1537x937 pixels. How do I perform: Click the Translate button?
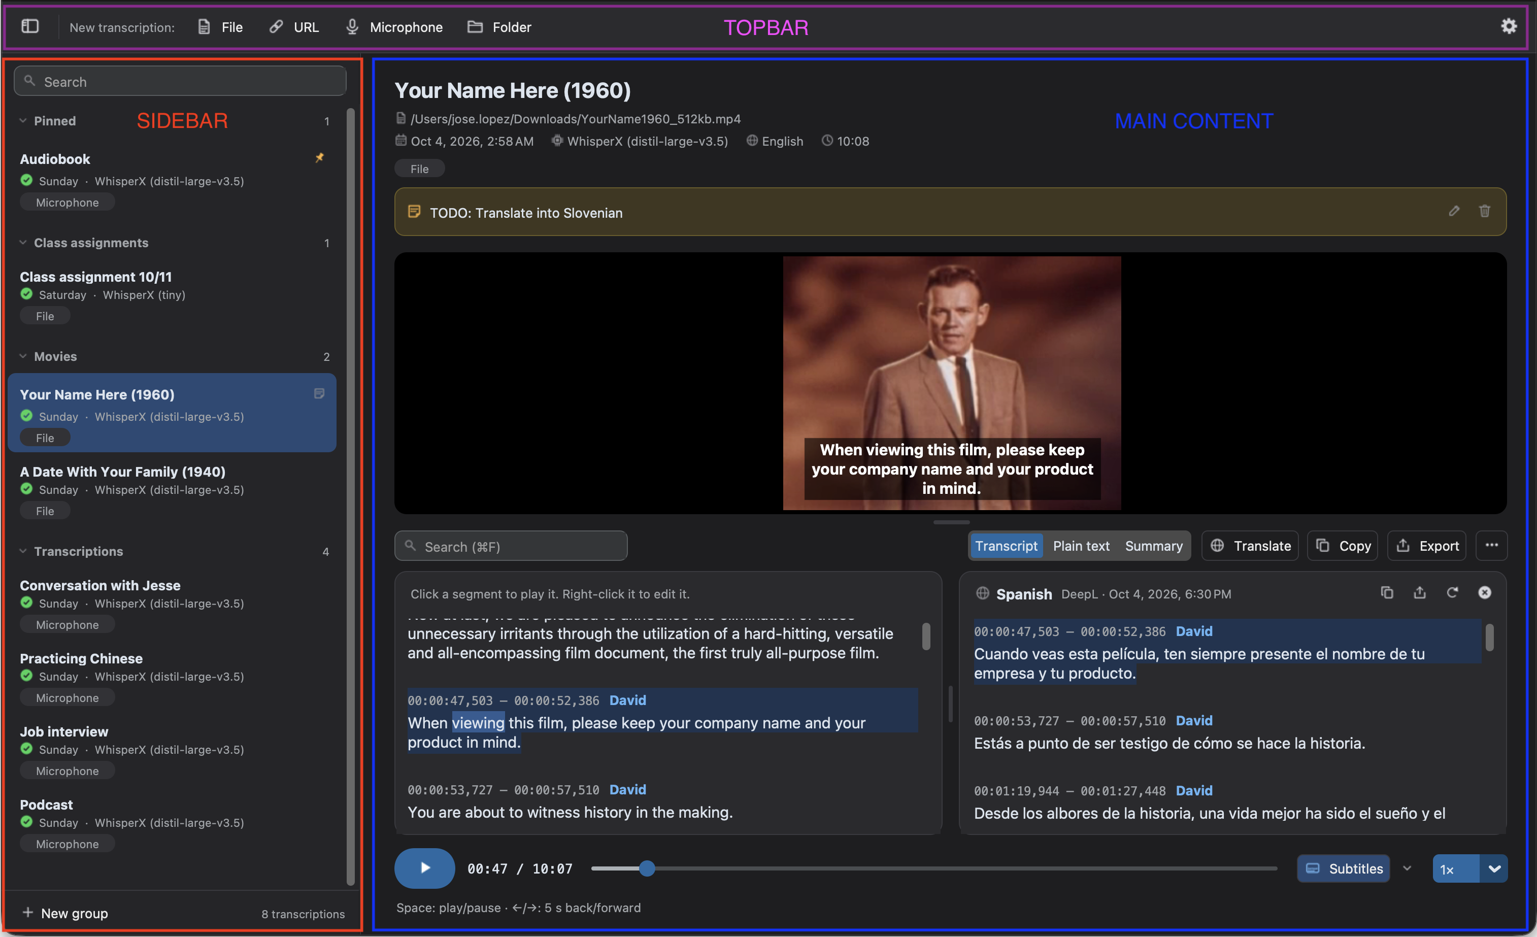click(x=1250, y=546)
